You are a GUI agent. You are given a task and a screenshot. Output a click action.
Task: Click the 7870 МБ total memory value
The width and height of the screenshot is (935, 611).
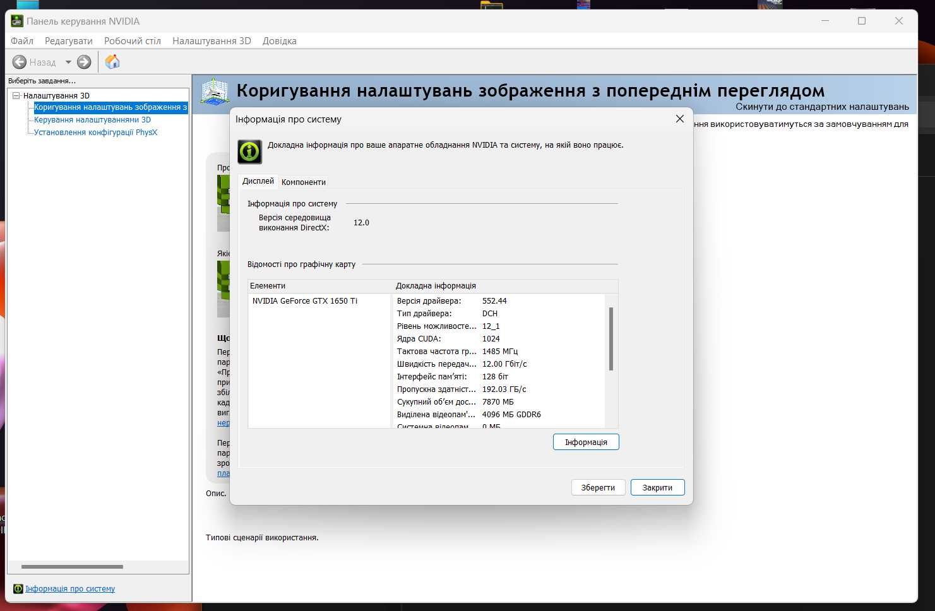tap(498, 402)
